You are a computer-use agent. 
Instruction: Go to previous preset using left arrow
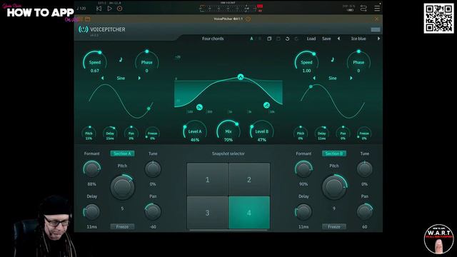pyautogui.click(x=338, y=39)
